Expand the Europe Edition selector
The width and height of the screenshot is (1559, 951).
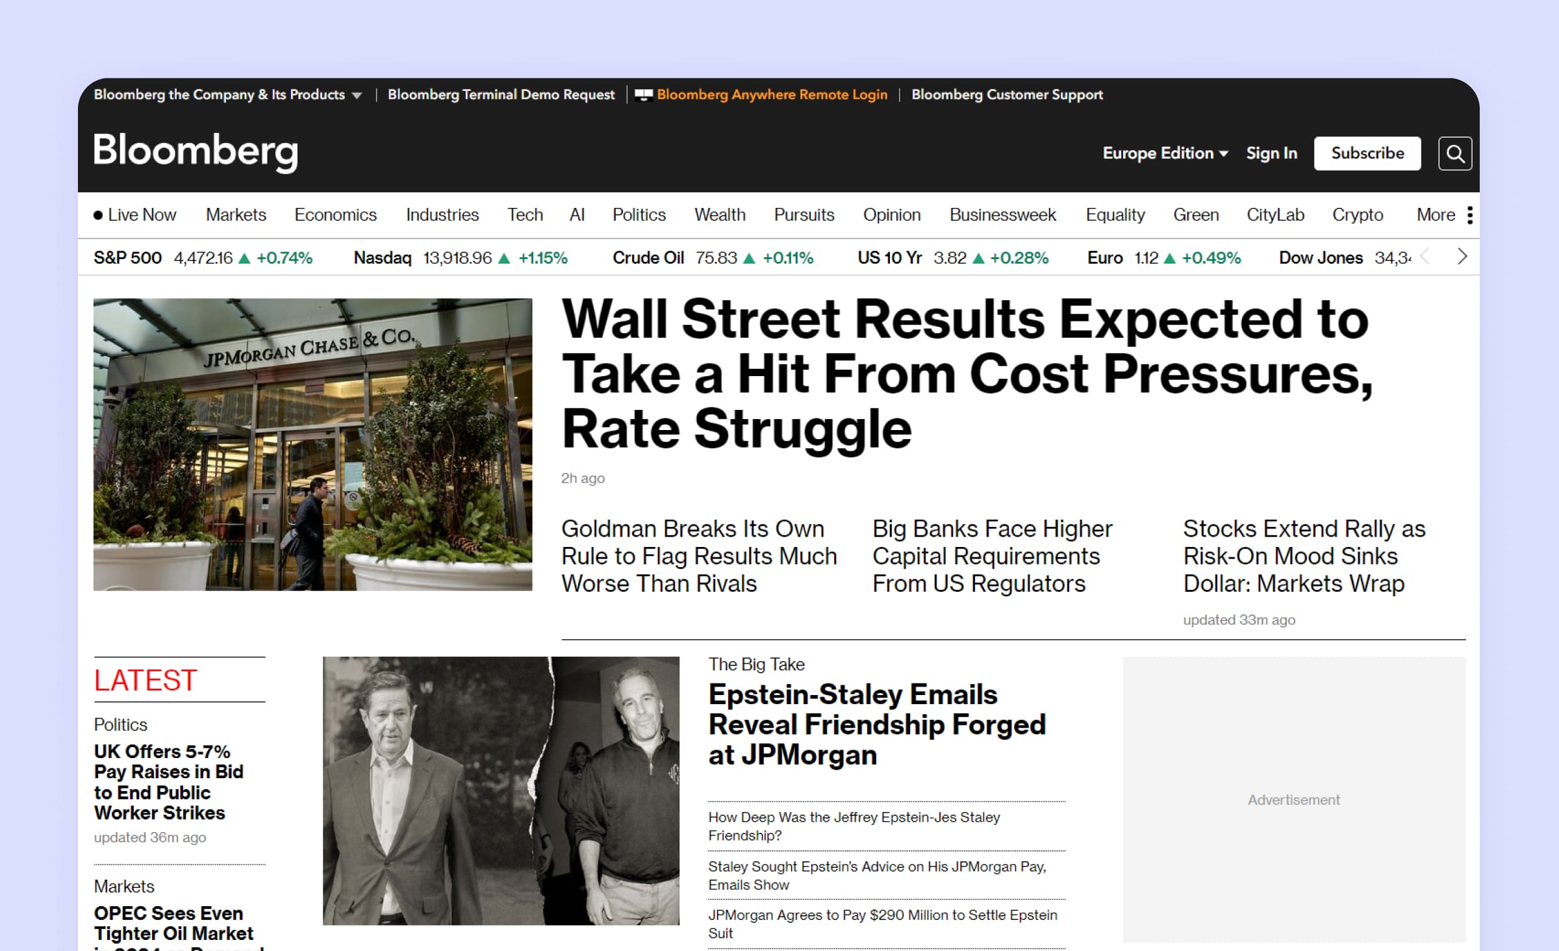(1163, 154)
